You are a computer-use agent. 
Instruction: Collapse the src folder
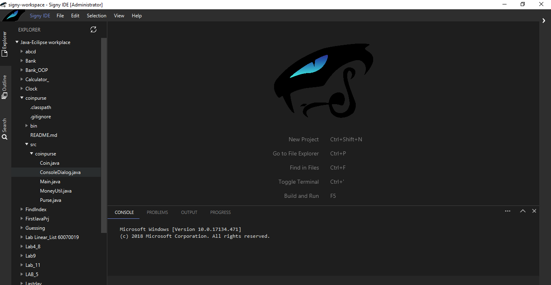(x=27, y=144)
